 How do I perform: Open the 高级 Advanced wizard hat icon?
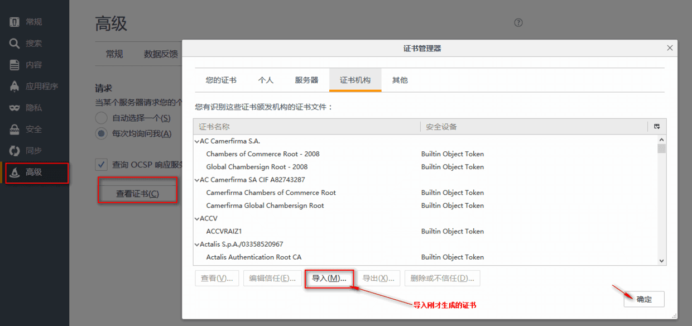15,172
